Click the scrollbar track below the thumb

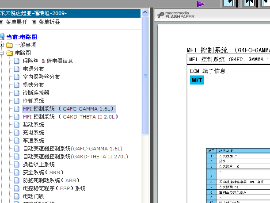tap(145, 169)
